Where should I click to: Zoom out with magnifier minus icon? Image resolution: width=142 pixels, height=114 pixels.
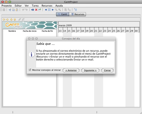(x=56, y=10)
